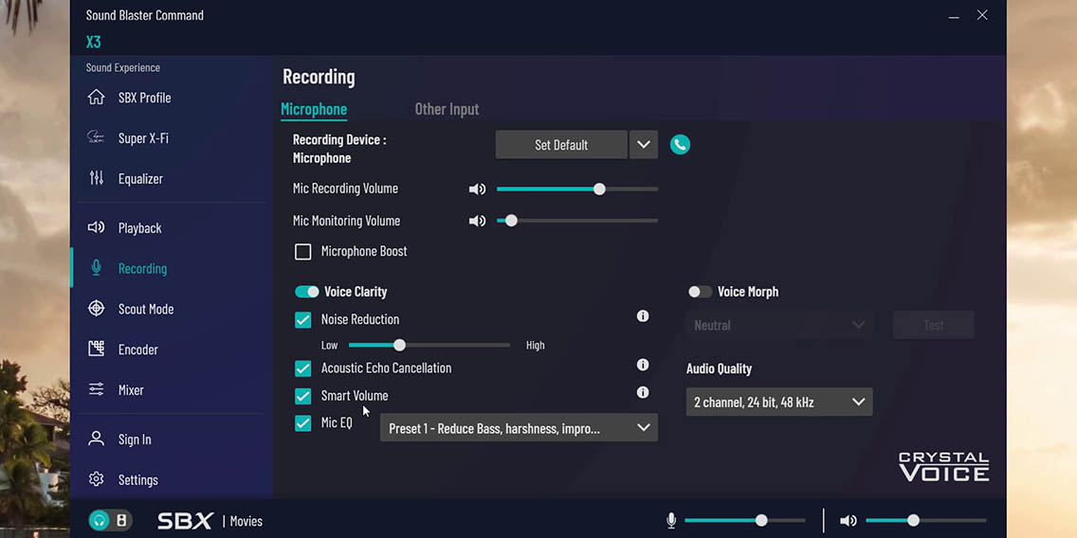Mute Mic Monitoring Volume via speaker icon

(477, 221)
